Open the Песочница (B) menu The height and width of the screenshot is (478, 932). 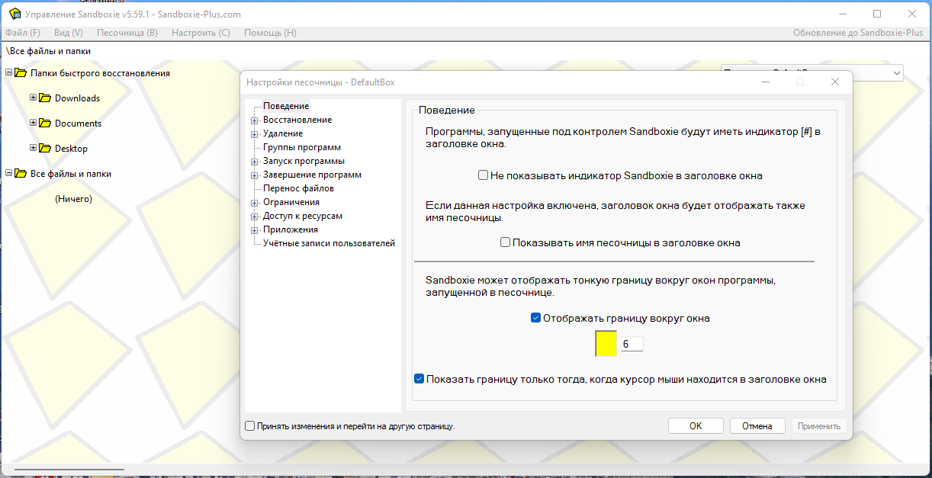[127, 33]
